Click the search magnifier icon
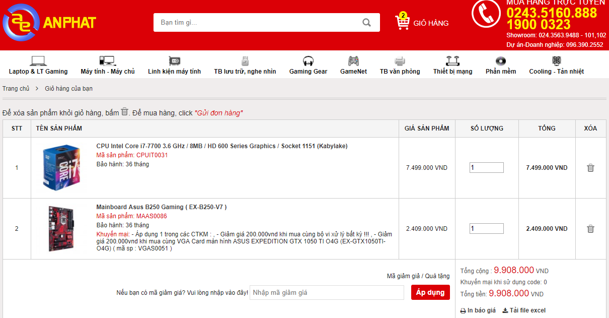The width and height of the screenshot is (609, 318). click(x=367, y=23)
